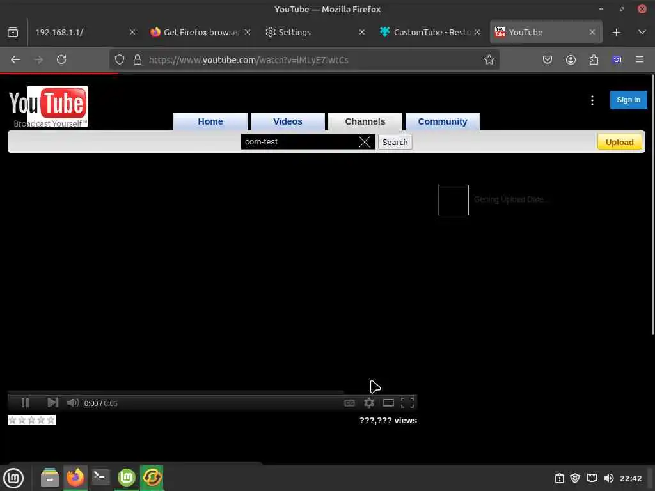The height and width of the screenshot is (491, 655).
Task: Mute the video player volume
Action: tap(73, 403)
